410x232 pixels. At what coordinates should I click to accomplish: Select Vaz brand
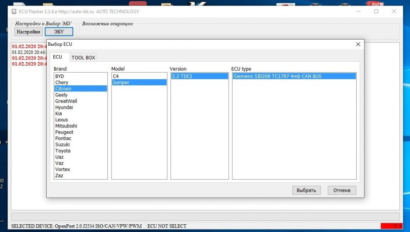point(80,163)
